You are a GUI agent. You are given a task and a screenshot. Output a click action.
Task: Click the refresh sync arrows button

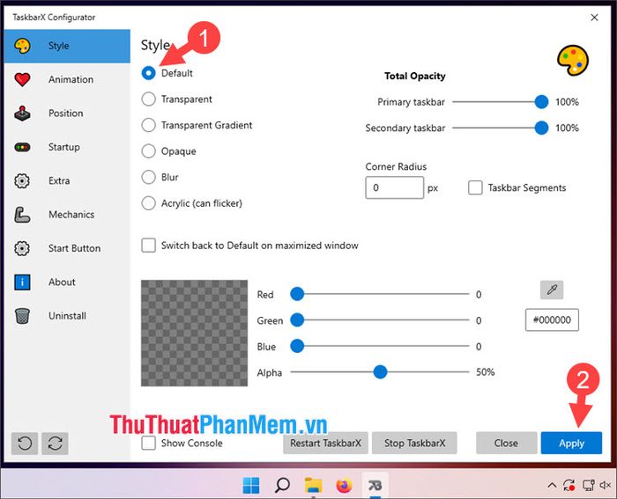tap(55, 444)
